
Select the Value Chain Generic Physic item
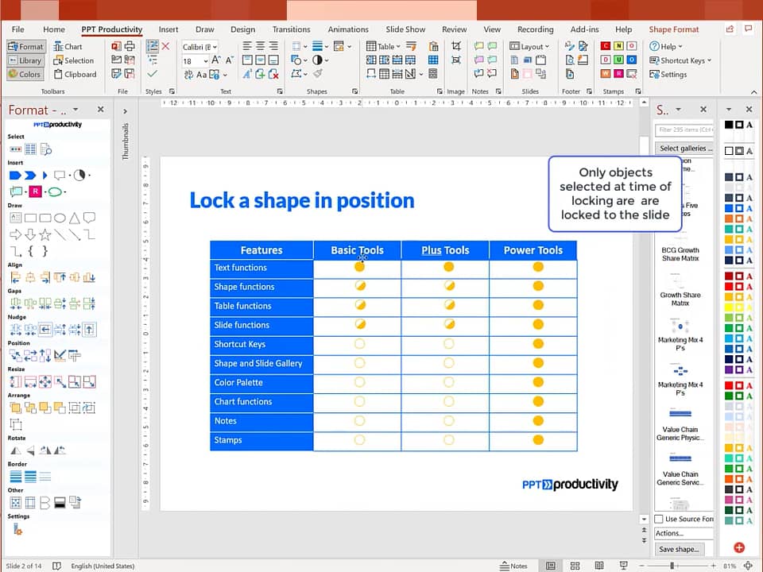(x=680, y=424)
